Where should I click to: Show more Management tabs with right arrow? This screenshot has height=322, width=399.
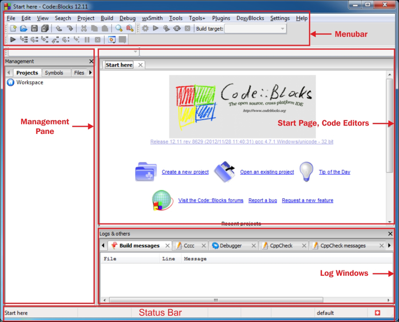(x=90, y=73)
